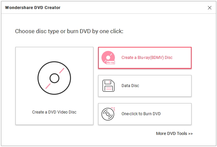The height and width of the screenshot is (147, 217).
Task: Click blank top area of DVD Video card
Action: coord(54,53)
